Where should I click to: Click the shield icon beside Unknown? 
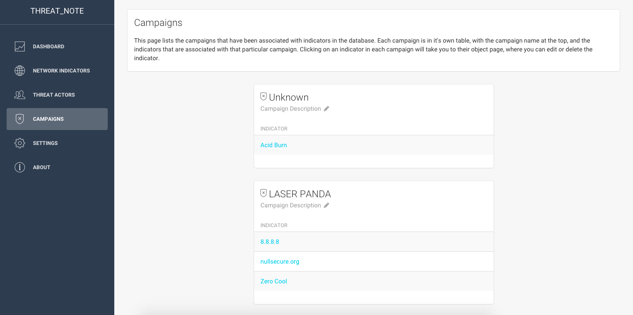pos(264,97)
